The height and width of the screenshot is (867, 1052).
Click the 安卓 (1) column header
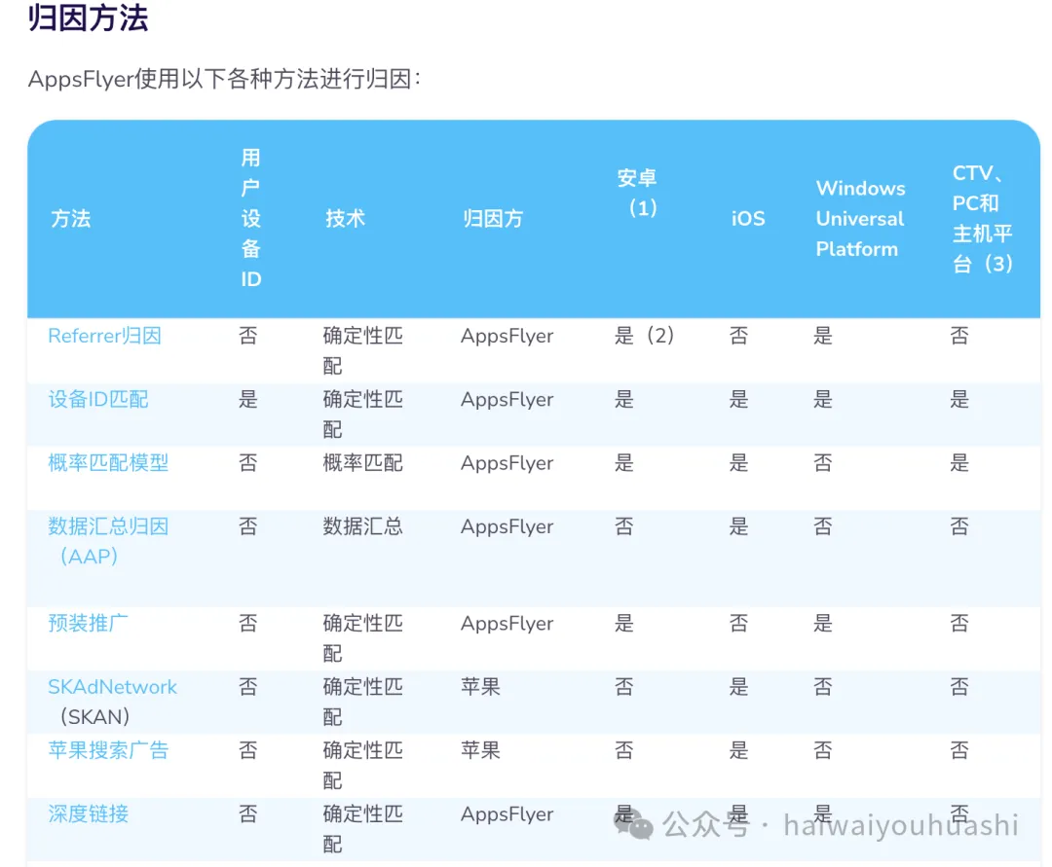click(x=637, y=193)
